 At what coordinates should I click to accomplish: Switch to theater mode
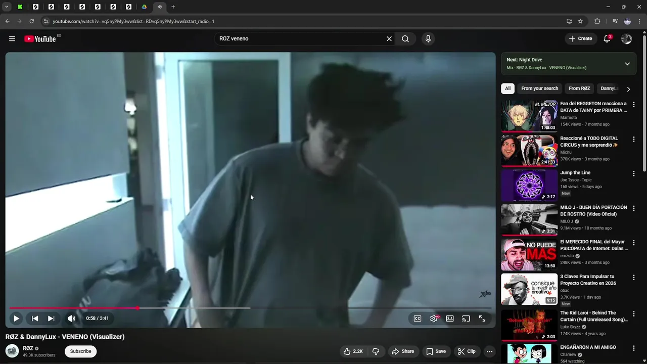click(x=450, y=318)
